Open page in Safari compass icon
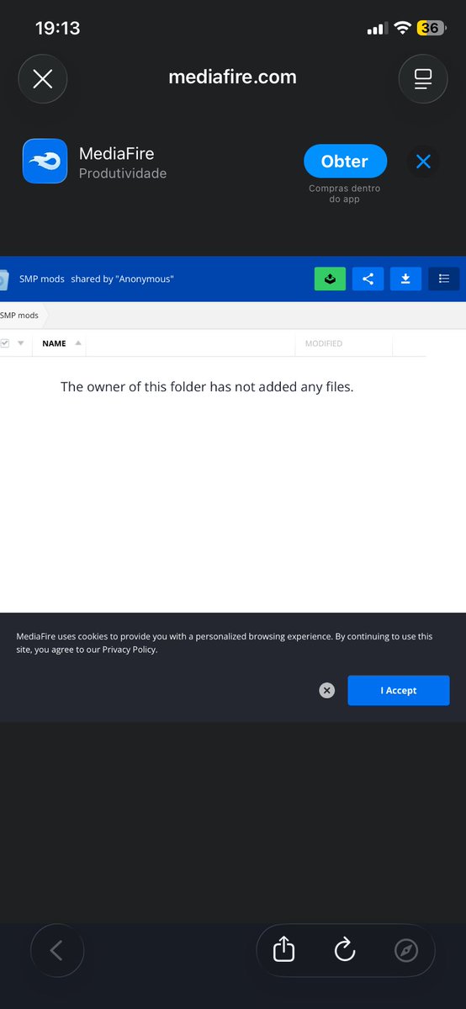 [406, 950]
